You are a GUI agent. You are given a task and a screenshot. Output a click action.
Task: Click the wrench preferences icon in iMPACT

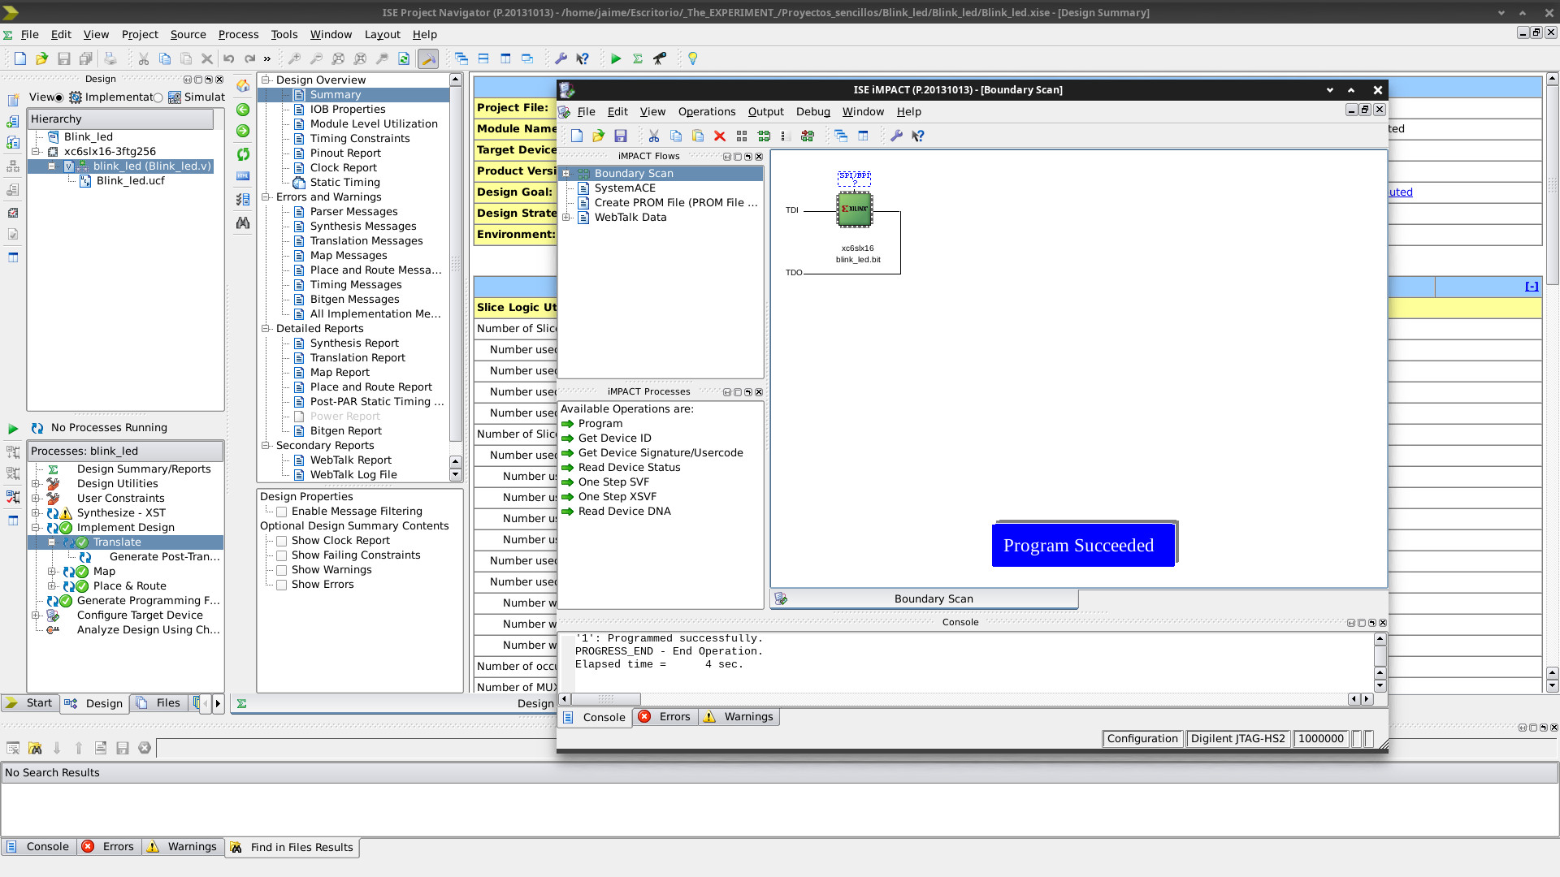click(896, 136)
